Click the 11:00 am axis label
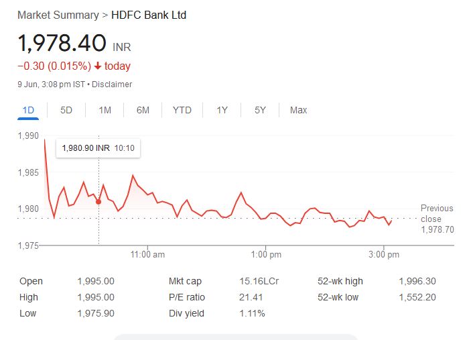 pos(148,255)
